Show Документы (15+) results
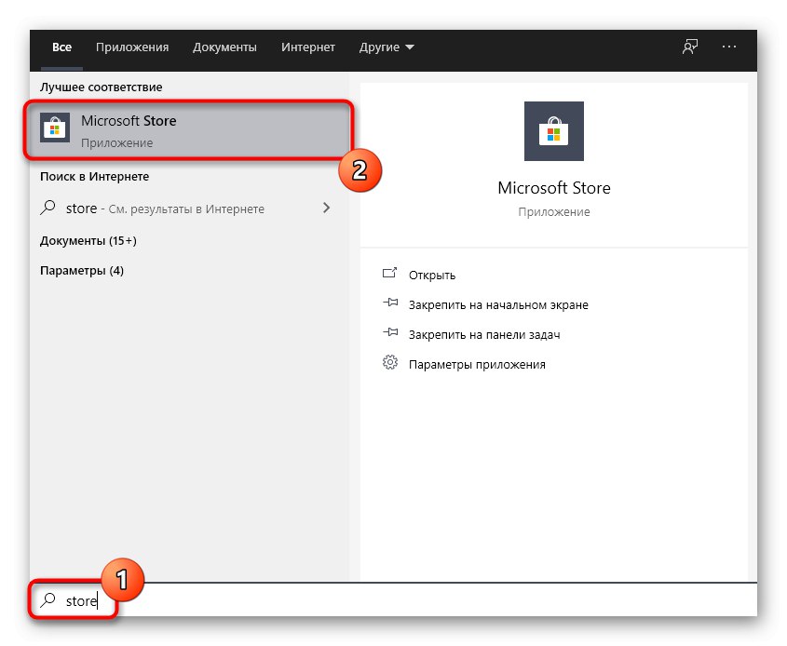Viewport: 787px width, 646px height. (88, 241)
